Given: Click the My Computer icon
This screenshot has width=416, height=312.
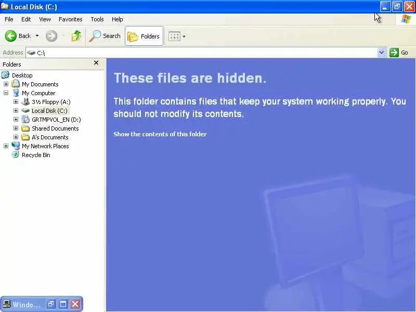Looking at the screenshot, I should click(16, 93).
